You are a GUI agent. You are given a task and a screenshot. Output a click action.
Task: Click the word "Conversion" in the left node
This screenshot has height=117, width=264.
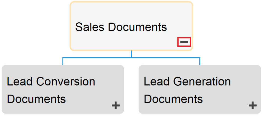click(66, 82)
